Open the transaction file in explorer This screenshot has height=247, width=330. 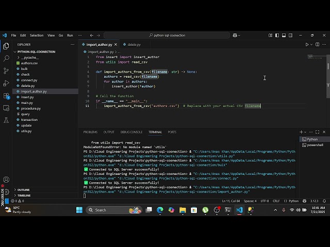click(x=29, y=120)
